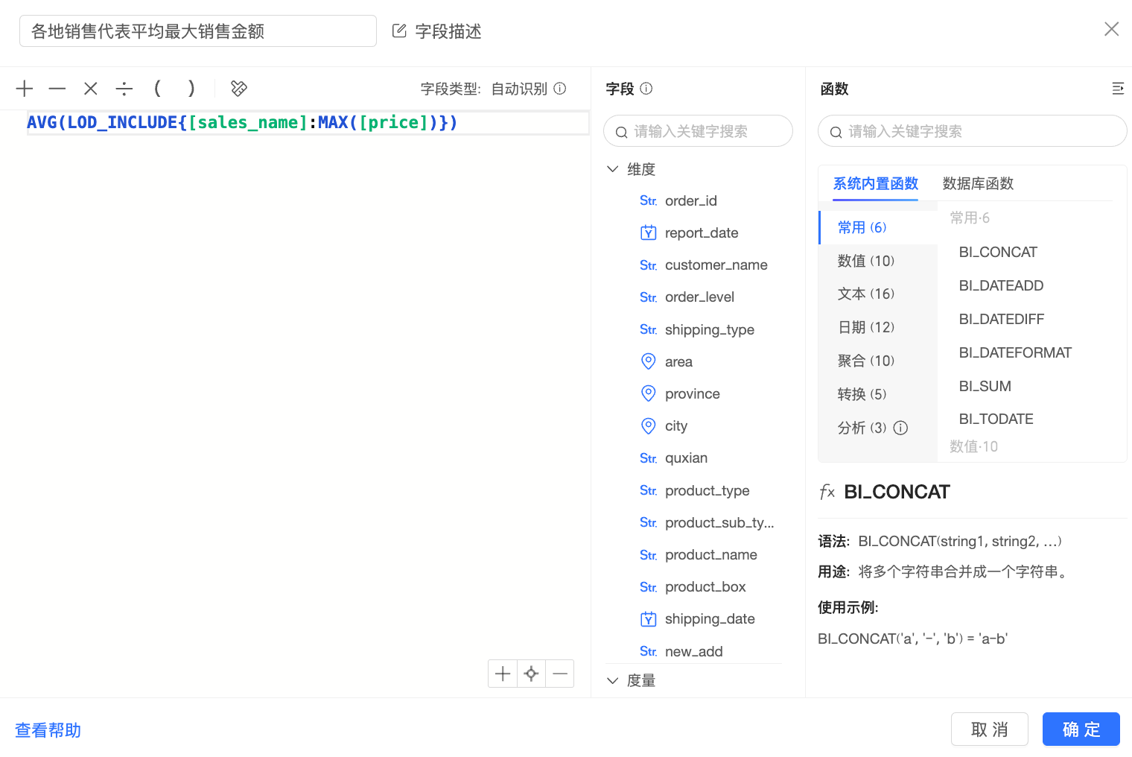1132x757 pixels.
Task: Click info icon beside 分析 (3) category
Action: click(x=900, y=428)
